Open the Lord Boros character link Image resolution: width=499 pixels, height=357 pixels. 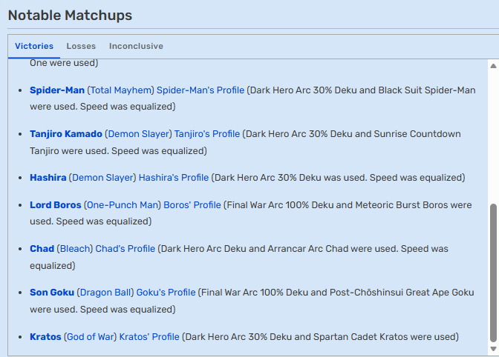click(x=56, y=205)
